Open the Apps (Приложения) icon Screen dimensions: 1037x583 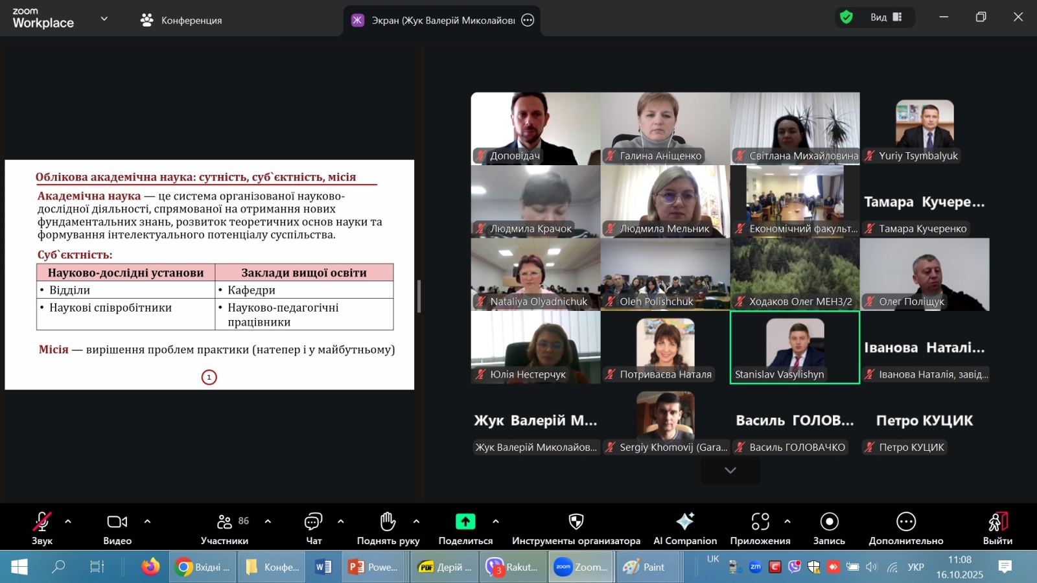pyautogui.click(x=760, y=521)
